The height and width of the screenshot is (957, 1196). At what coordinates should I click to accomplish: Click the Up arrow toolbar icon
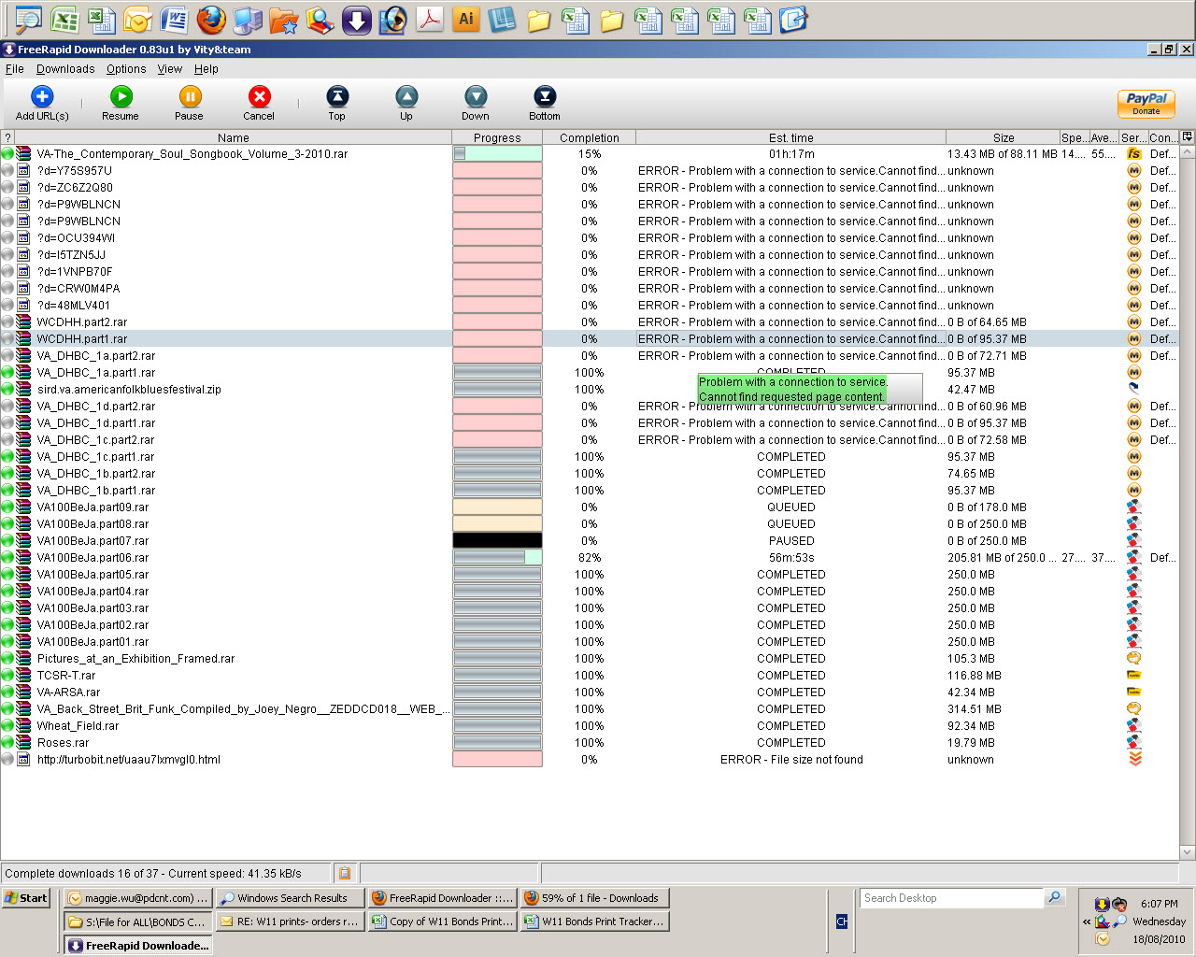click(x=406, y=97)
